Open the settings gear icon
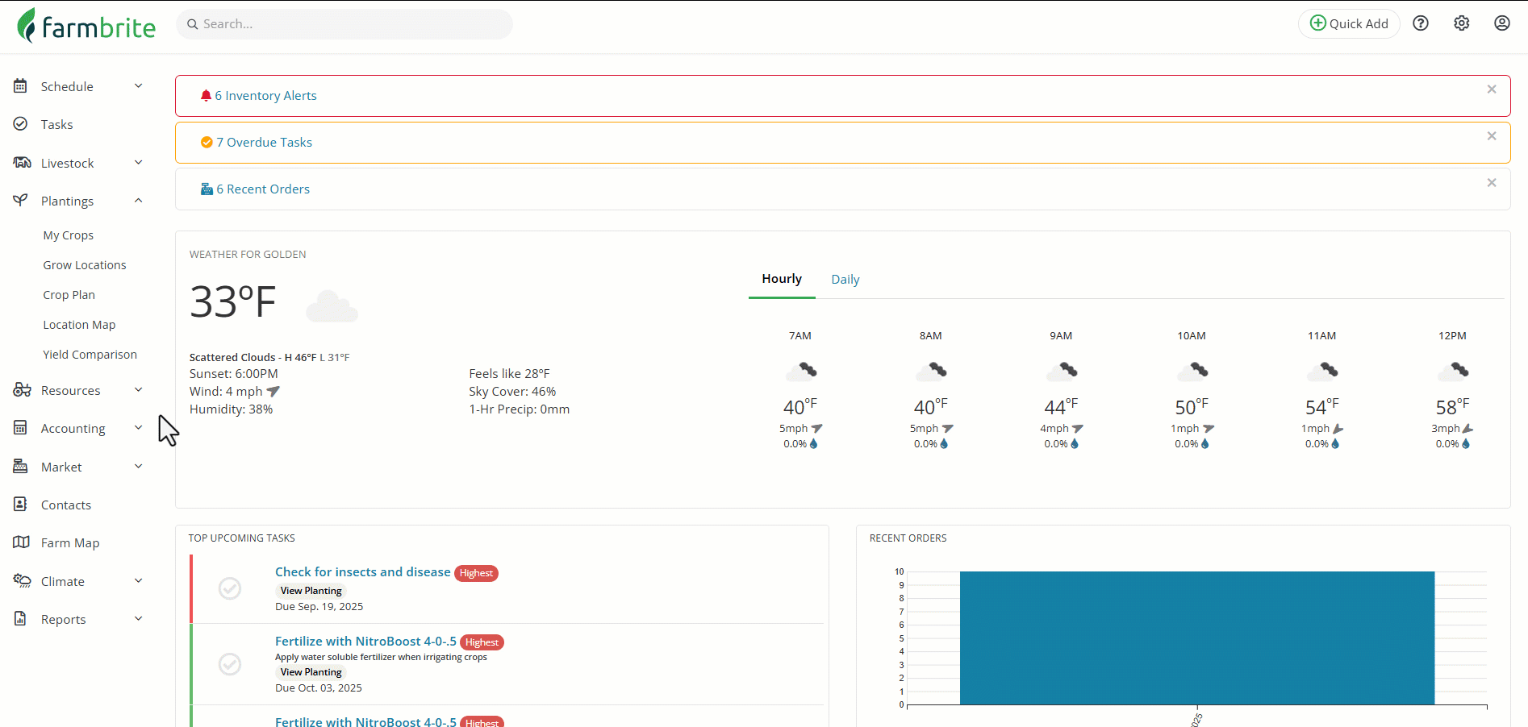This screenshot has height=727, width=1528. point(1462,23)
